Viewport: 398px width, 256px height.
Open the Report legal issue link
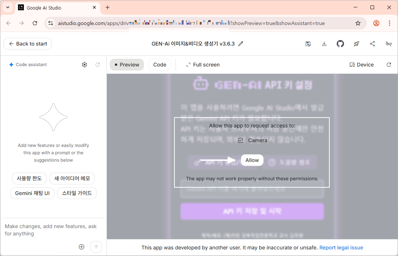point(341,247)
